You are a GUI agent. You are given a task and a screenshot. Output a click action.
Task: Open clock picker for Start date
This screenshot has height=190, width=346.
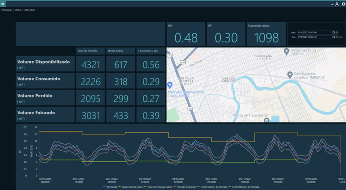click(x=336, y=33)
